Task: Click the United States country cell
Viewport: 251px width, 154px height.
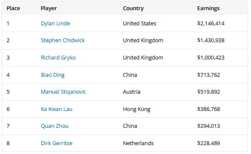Action: 139,24
